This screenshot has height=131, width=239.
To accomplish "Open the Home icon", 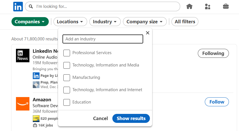I will tap(189, 6).
